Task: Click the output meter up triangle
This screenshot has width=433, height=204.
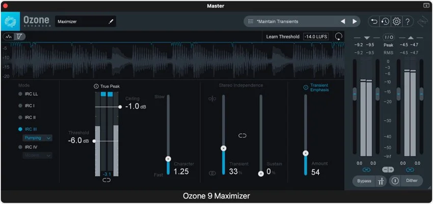Action: (x=411, y=38)
